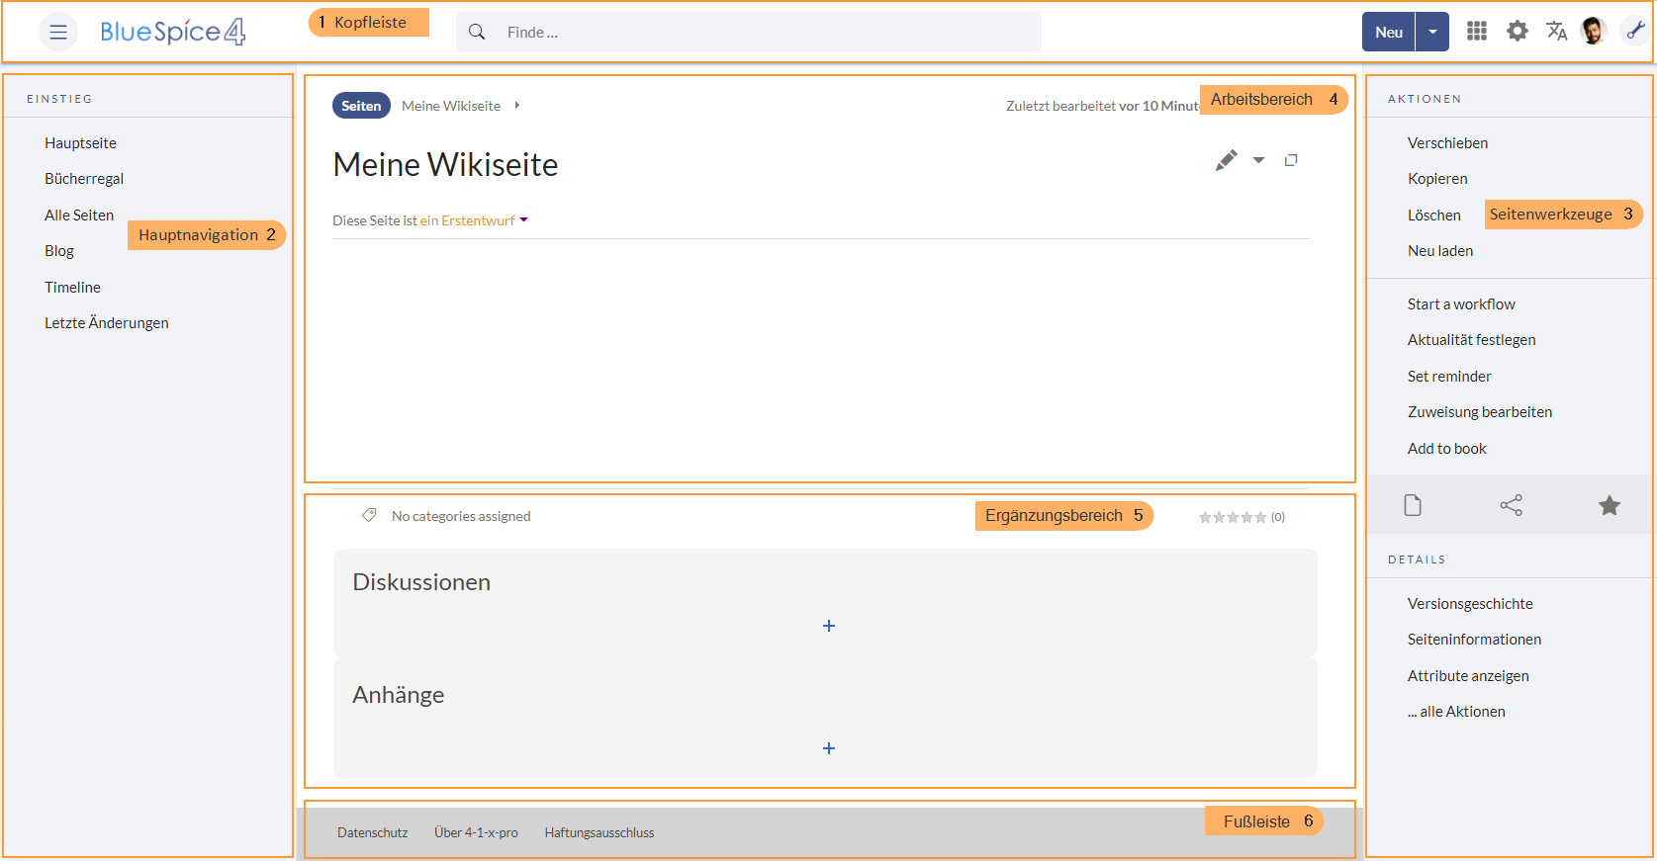Image resolution: width=1657 pixels, height=861 pixels.
Task: Click the Datenschutz footer link
Action: pos(372,832)
